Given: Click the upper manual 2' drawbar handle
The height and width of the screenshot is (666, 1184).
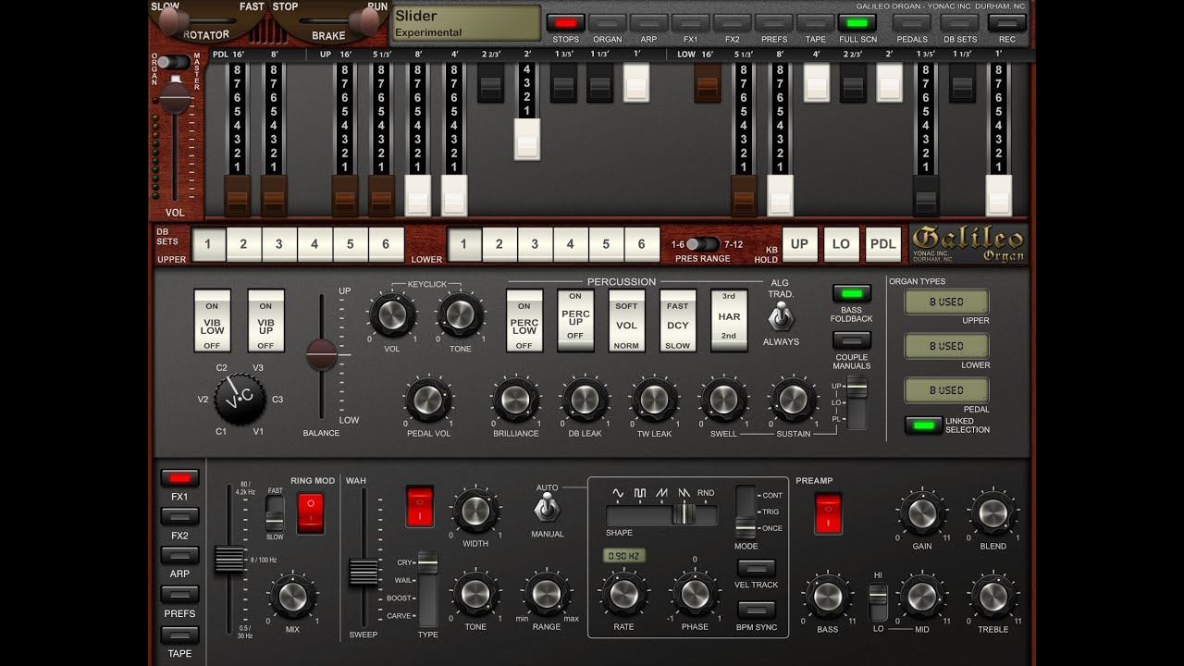Looking at the screenshot, I should 527,139.
